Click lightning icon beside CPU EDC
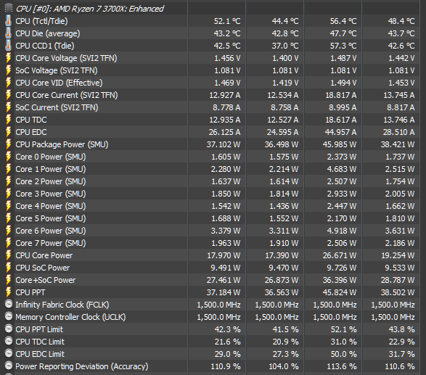This screenshot has width=426, height=375. coord(9,132)
